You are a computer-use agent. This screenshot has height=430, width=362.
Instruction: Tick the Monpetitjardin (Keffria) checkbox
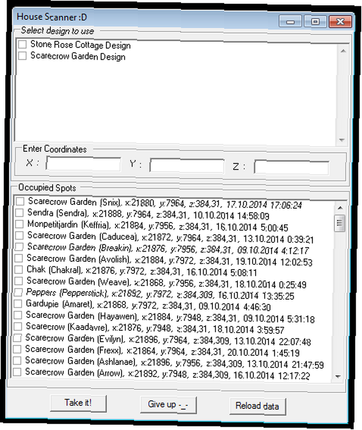(19, 224)
